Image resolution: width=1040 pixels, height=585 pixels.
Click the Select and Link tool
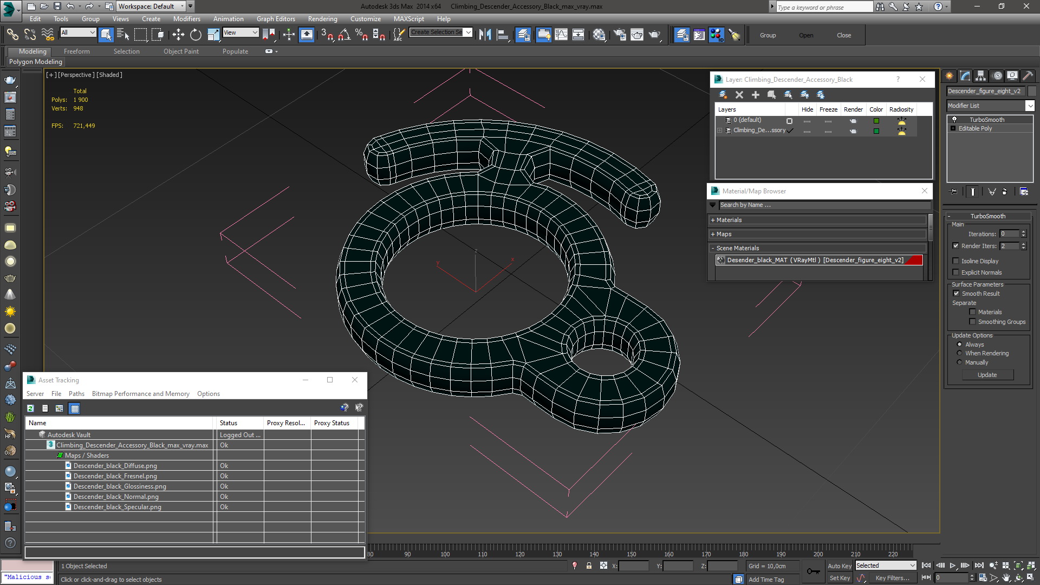pos(12,35)
